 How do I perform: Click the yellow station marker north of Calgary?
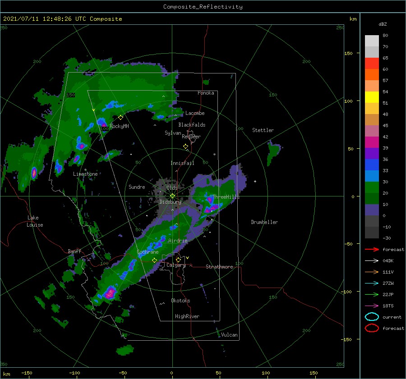(178, 260)
